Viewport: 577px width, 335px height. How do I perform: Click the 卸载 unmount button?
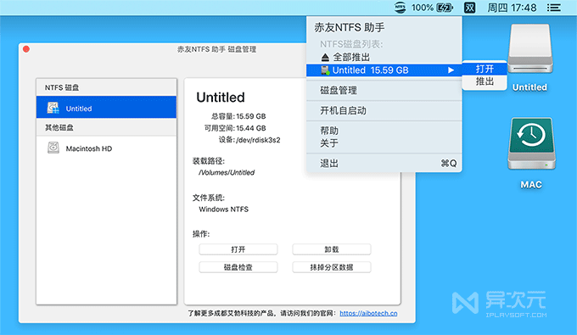(x=332, y=249)
